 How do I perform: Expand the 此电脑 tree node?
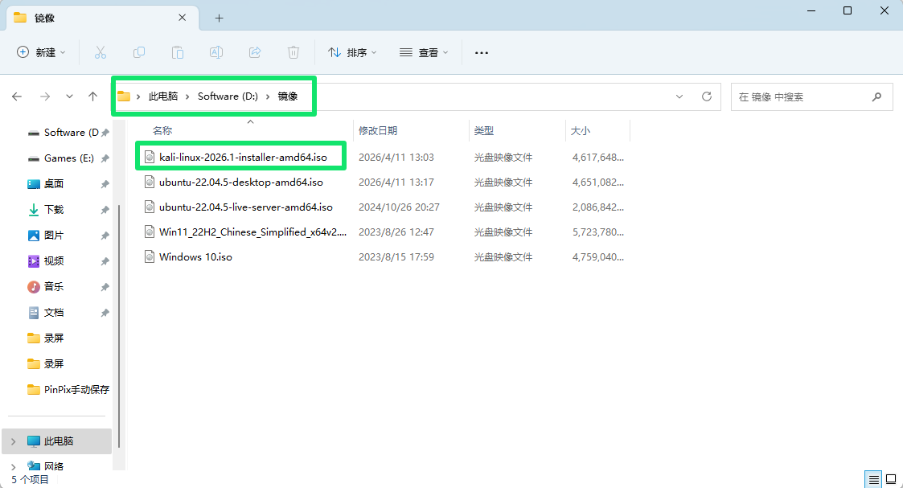[x=13, y=441]
